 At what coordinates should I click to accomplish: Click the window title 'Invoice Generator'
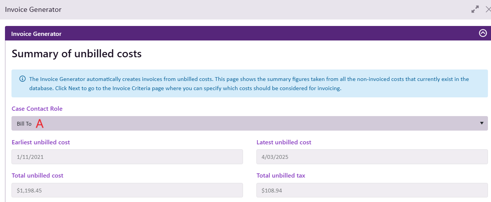coord(33,10)
